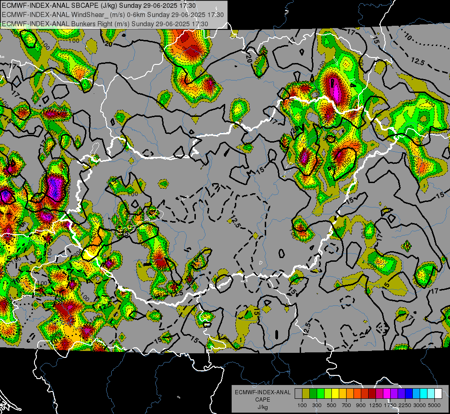Image resolution: width=450 pixels, height=414 pixels.
Task: Click the CAPE label in the legend
Action: pyautogui.click(x=262, y=399)
